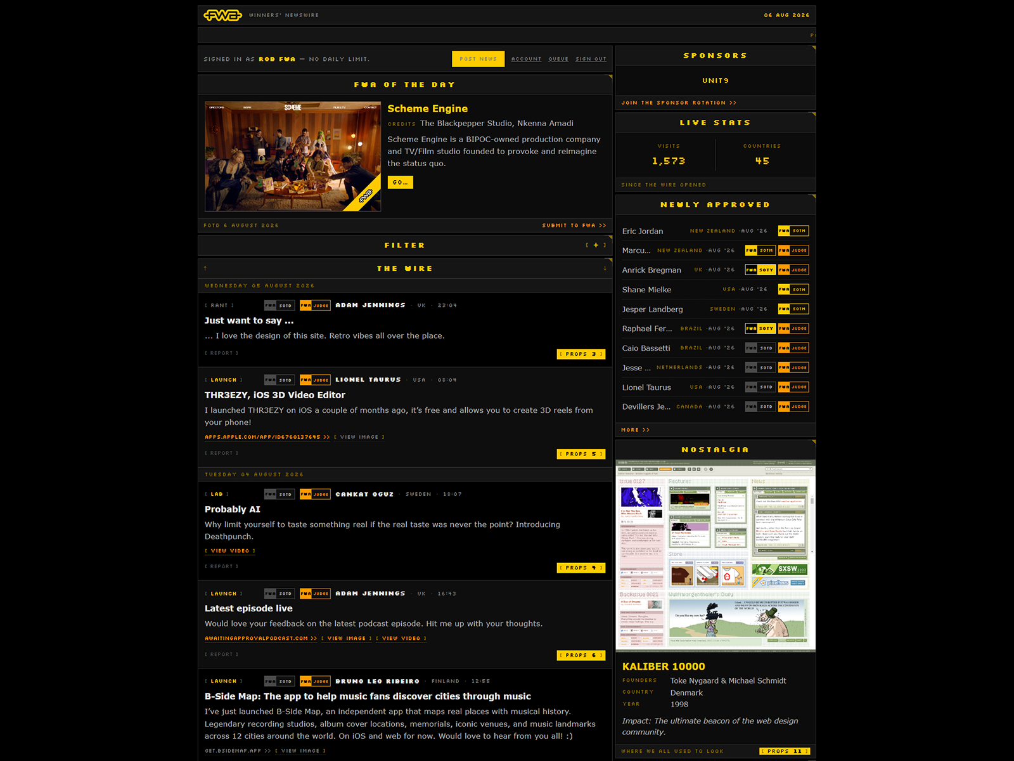Screen dimensions: 1014x761
Task: Open the Queue link
Action: [558, 59]
